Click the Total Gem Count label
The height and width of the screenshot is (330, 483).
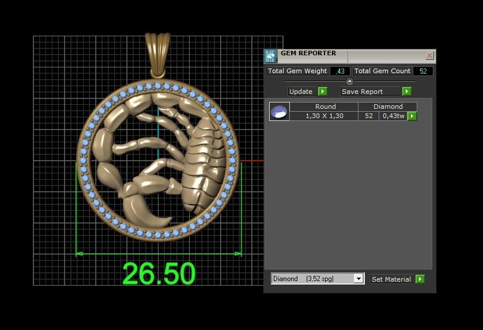coord(382,71)
